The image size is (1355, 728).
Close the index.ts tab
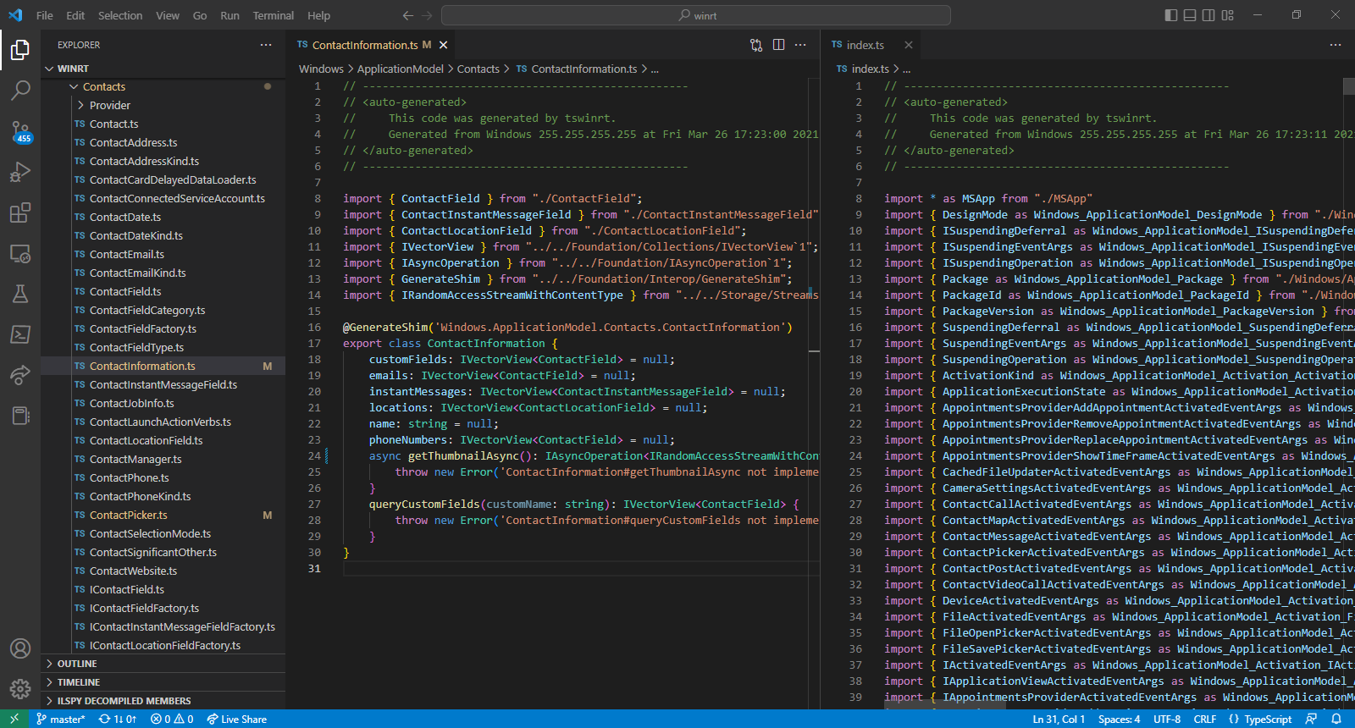click(909, 45)
